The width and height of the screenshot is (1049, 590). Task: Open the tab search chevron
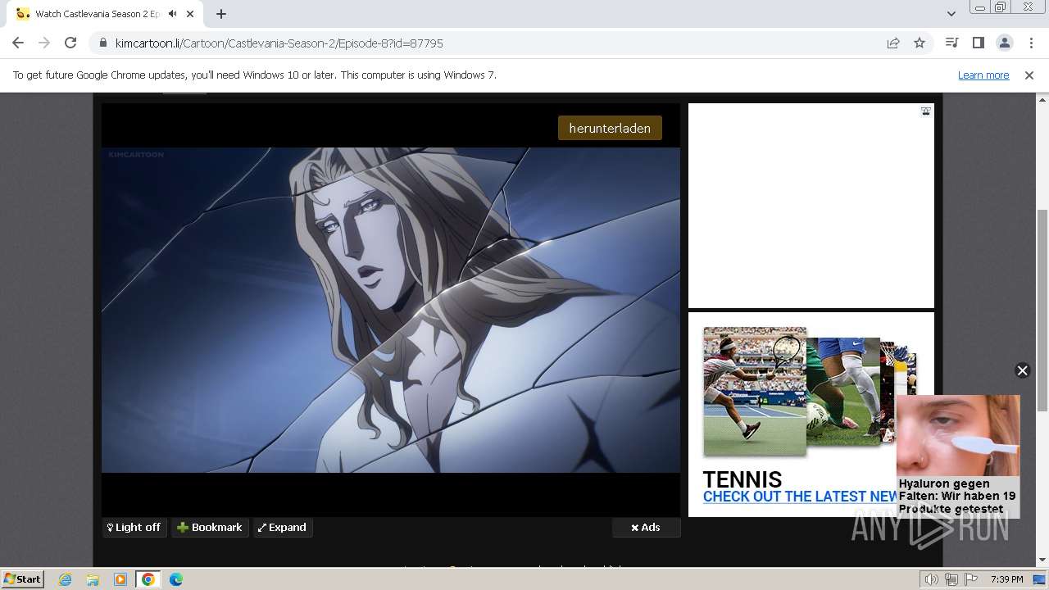pos(951,14)
